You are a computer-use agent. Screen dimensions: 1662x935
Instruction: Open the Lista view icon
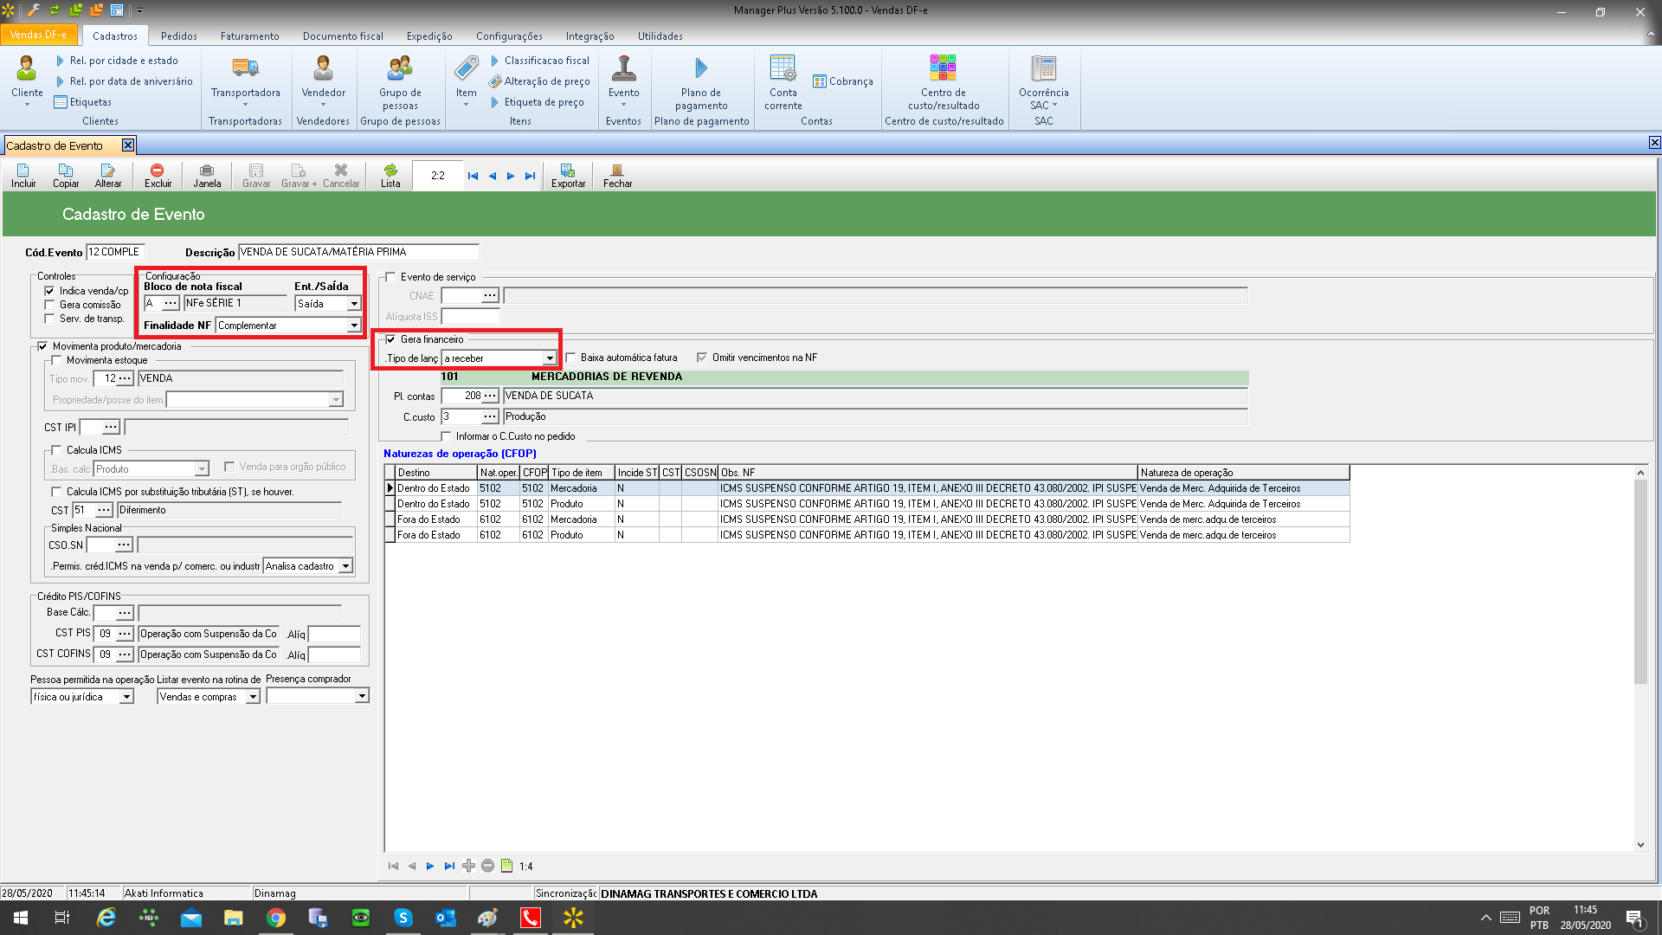390,175
